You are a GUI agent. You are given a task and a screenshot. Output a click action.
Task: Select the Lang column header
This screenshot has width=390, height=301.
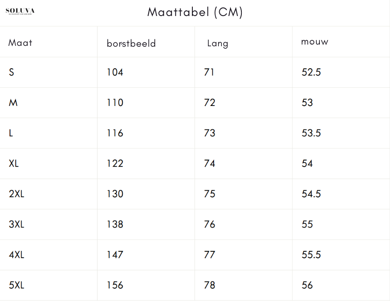click(x=218, y=43)
